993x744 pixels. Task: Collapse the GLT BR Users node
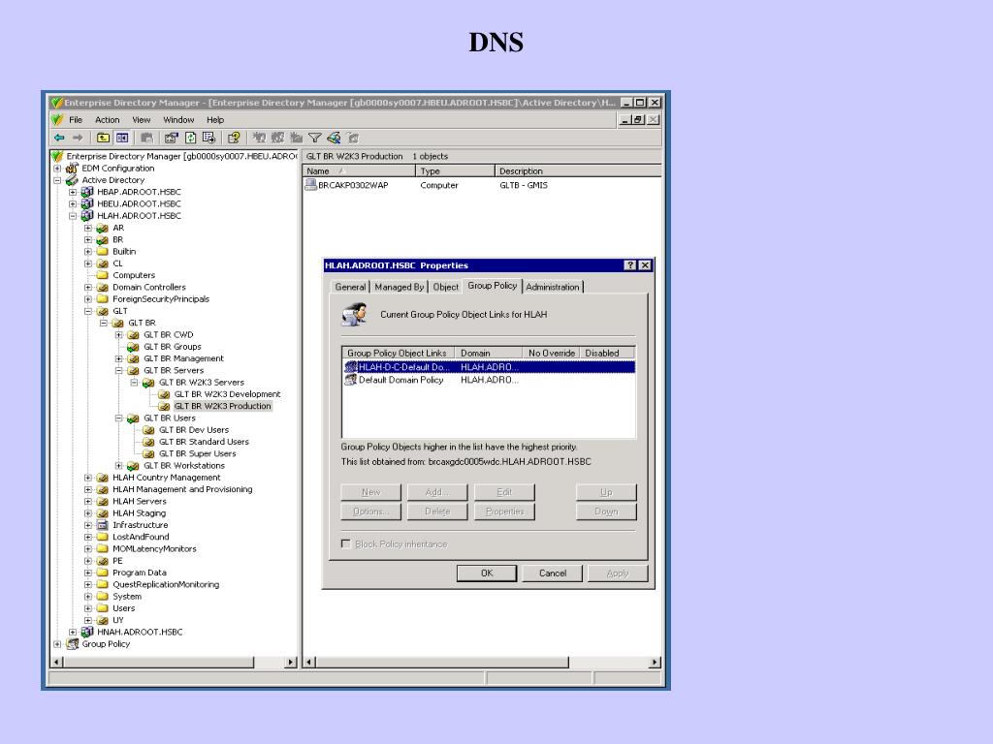119,418
